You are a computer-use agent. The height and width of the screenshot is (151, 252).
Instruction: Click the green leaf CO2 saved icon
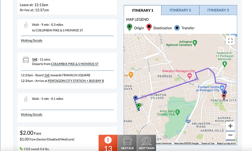21,149
